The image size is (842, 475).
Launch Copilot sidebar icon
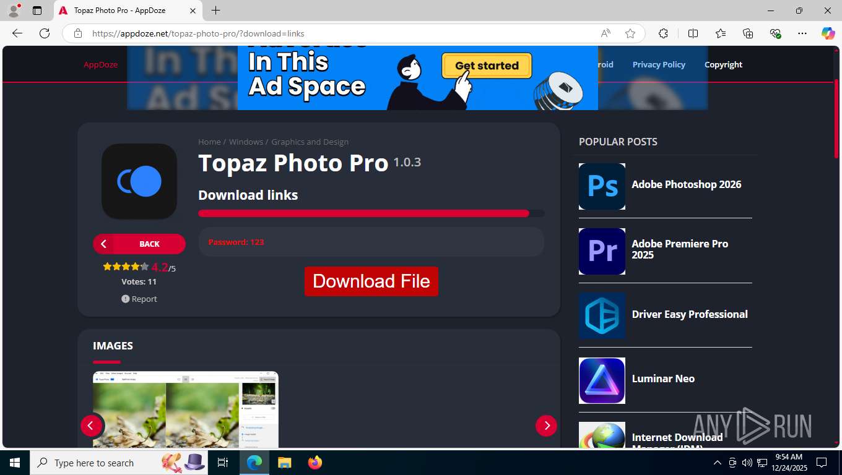click(x=828, y=33)
